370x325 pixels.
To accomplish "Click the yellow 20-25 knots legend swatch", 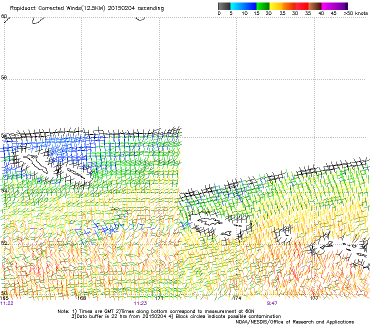I will tap(276, 6).
